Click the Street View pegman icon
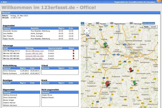This screenshot has height=108, width=162. click(87, 39)
